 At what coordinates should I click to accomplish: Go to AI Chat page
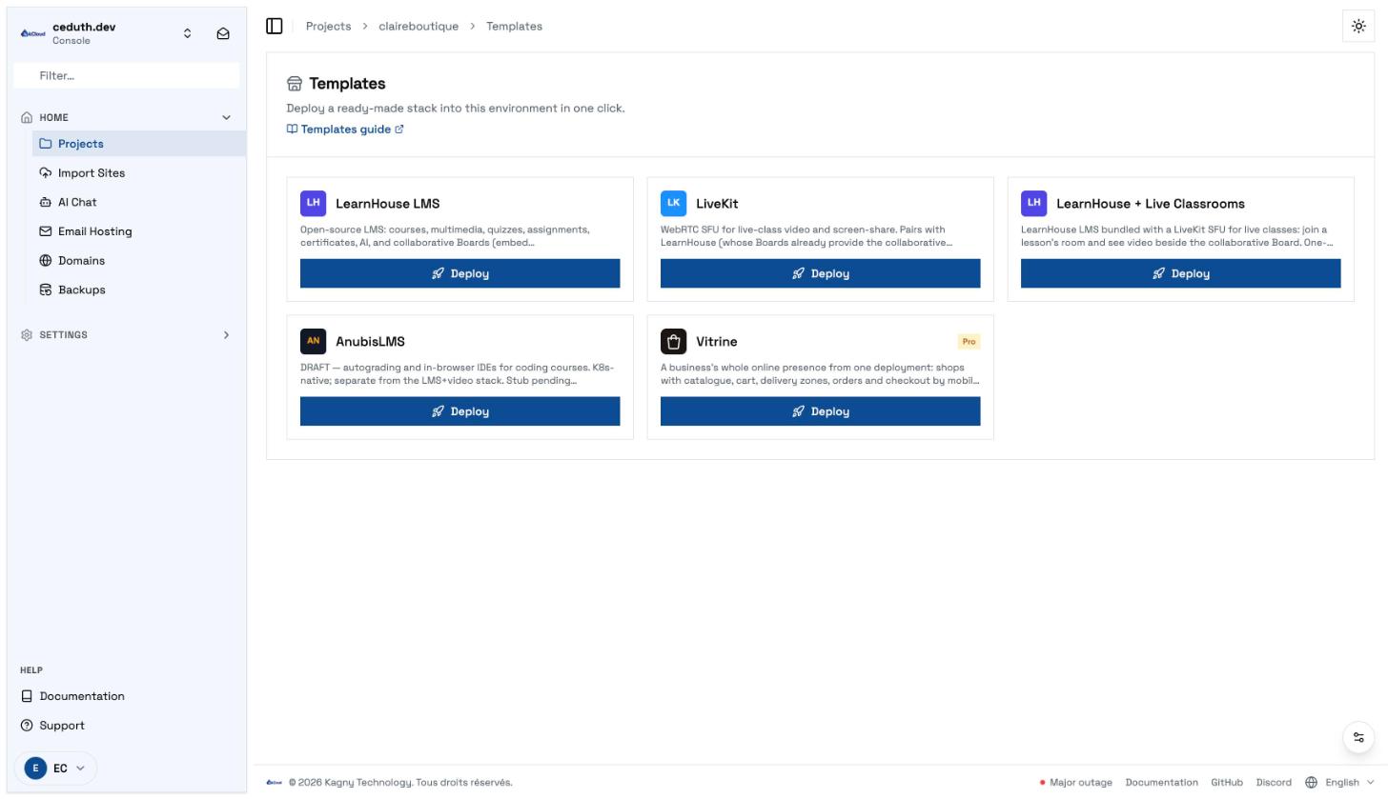point(139,202)
